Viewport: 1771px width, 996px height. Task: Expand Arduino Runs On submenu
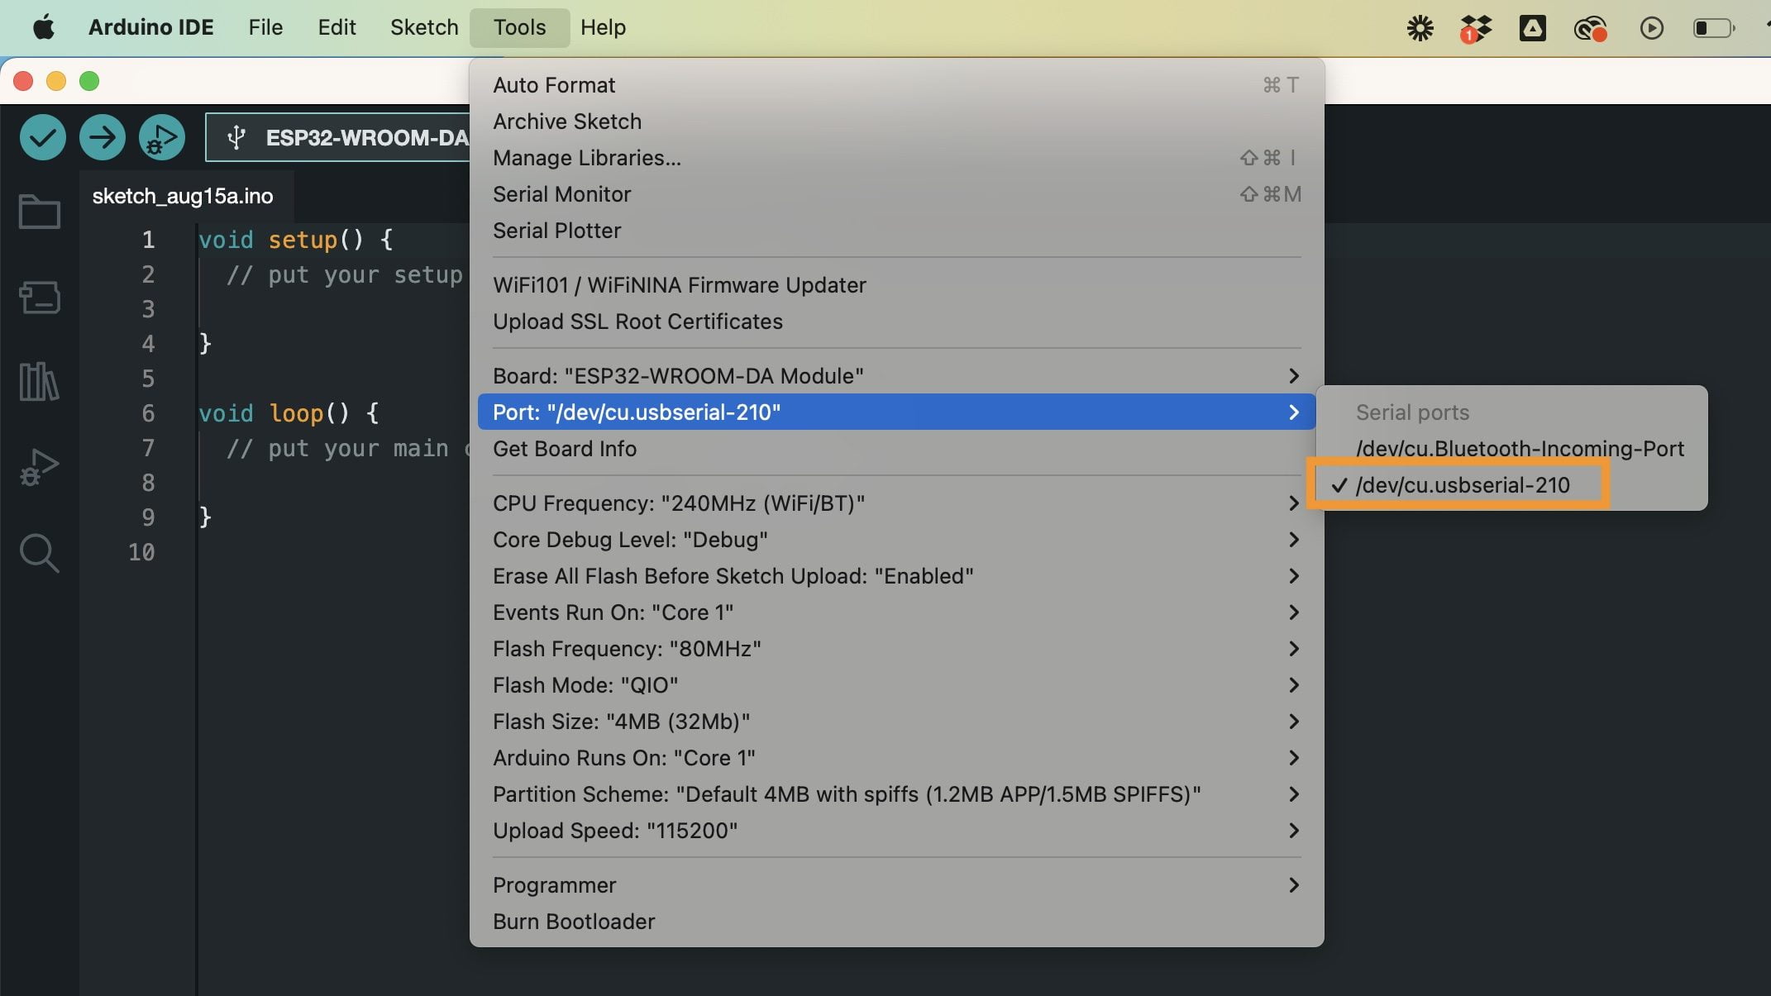coord(896,758)
